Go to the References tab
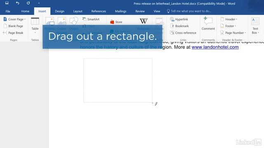264x148 pixels. (x=99, y=11)
